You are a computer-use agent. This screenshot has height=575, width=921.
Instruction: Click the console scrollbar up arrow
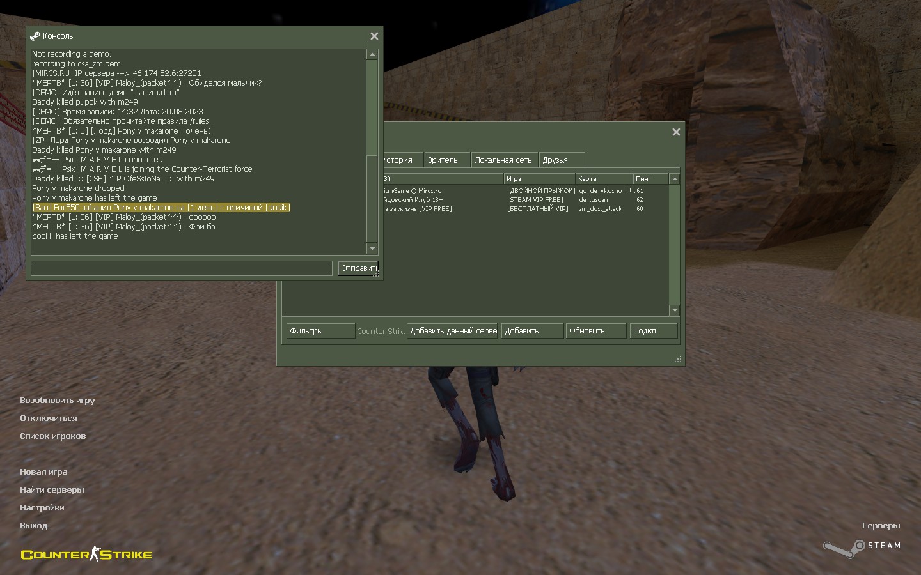pyautogui.click(x=372, y=54)
